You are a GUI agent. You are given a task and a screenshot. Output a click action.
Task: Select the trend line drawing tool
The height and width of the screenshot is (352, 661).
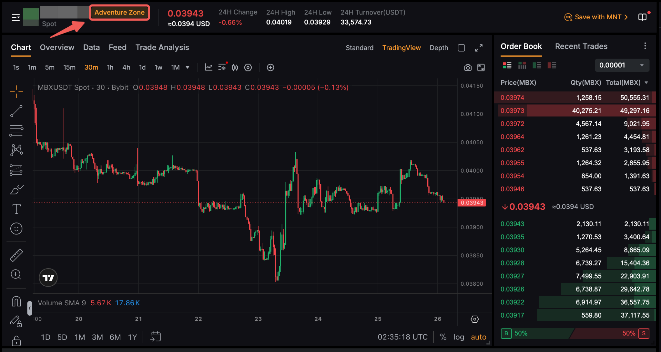[16, 111]
